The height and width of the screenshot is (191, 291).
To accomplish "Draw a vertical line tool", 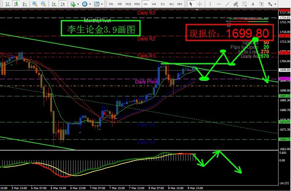I will (211, 4).
